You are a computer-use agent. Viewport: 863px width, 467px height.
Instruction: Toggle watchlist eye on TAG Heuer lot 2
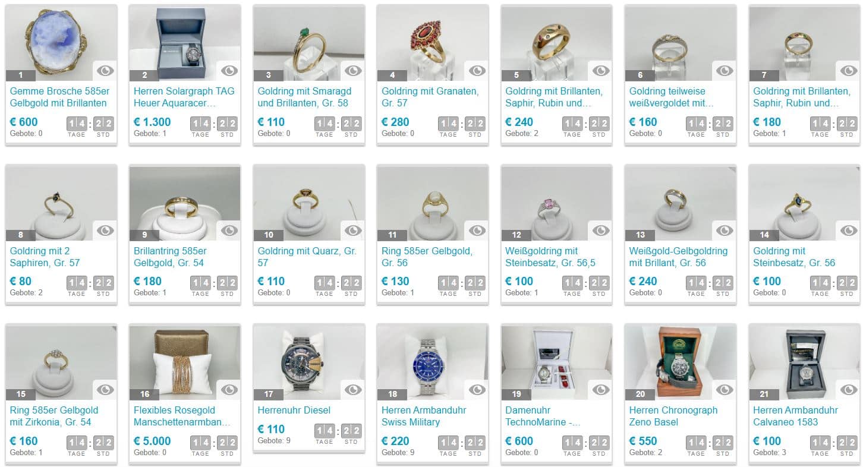coord(229,71)
